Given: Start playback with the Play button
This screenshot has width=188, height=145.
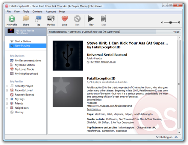Looking at the screenshot, I should coord(91,21).
